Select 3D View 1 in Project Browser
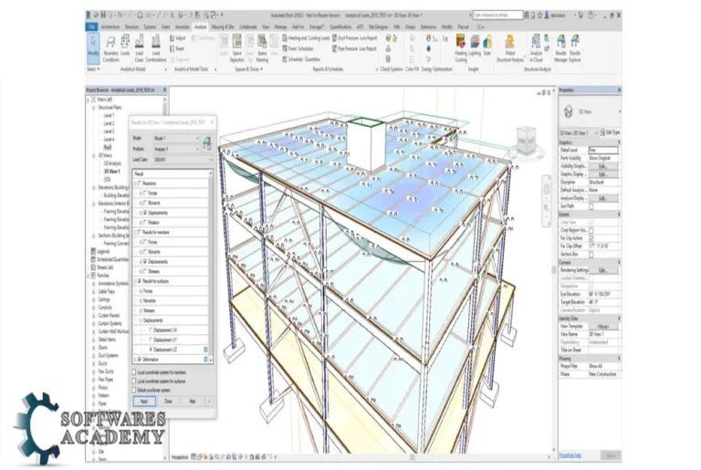Screen dimensions: 701x470 click(112, 172)
